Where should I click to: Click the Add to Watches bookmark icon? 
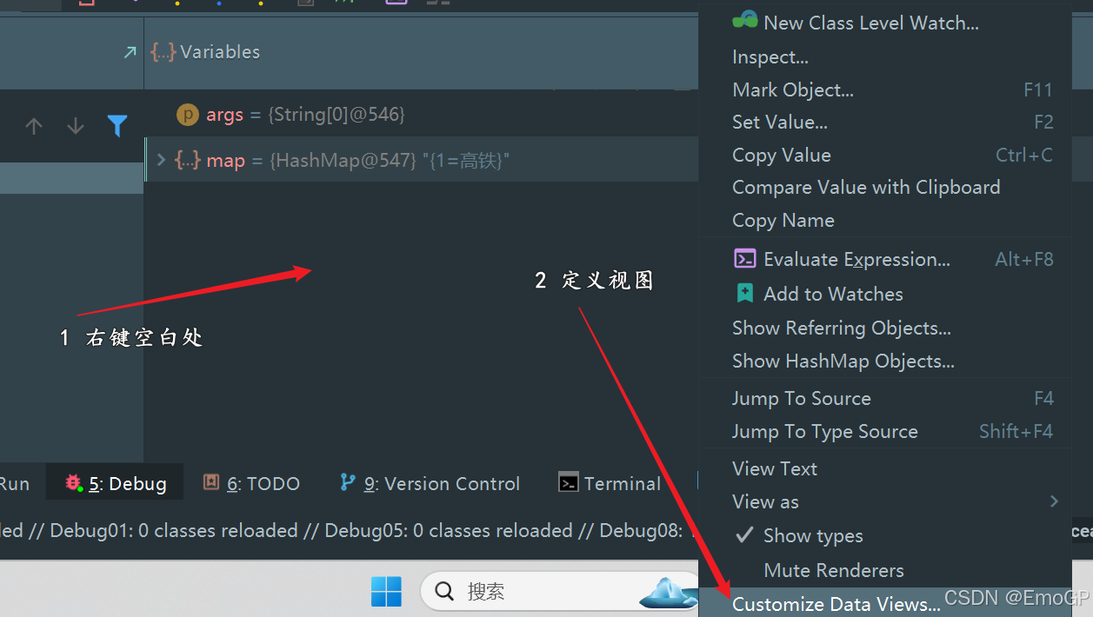point(745,294)
